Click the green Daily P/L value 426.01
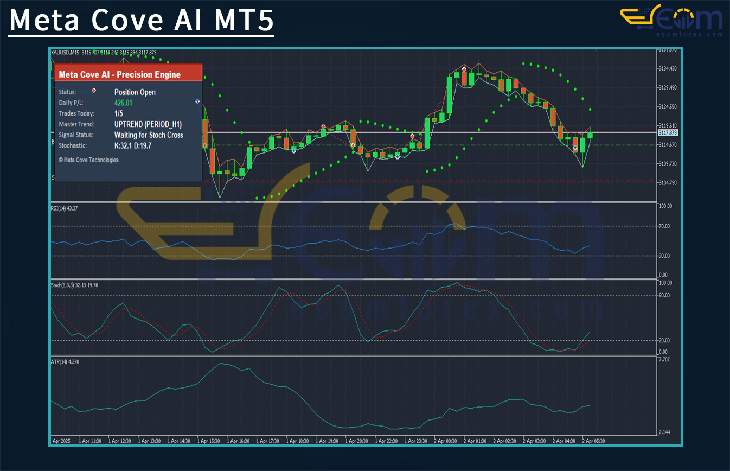The height and width of the screenshot is (471, 730). (124, 103)
